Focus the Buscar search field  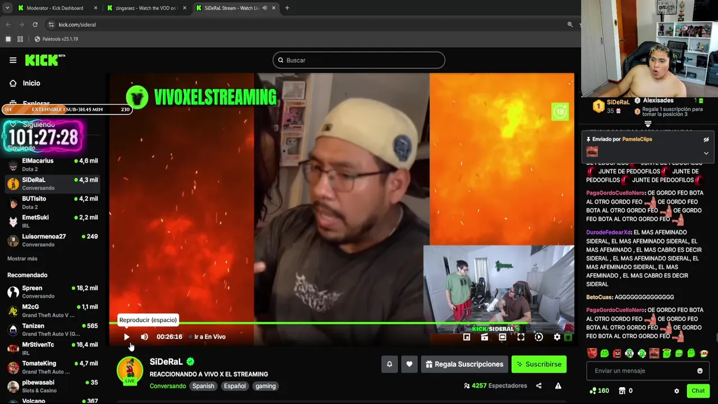click(359, 60)
